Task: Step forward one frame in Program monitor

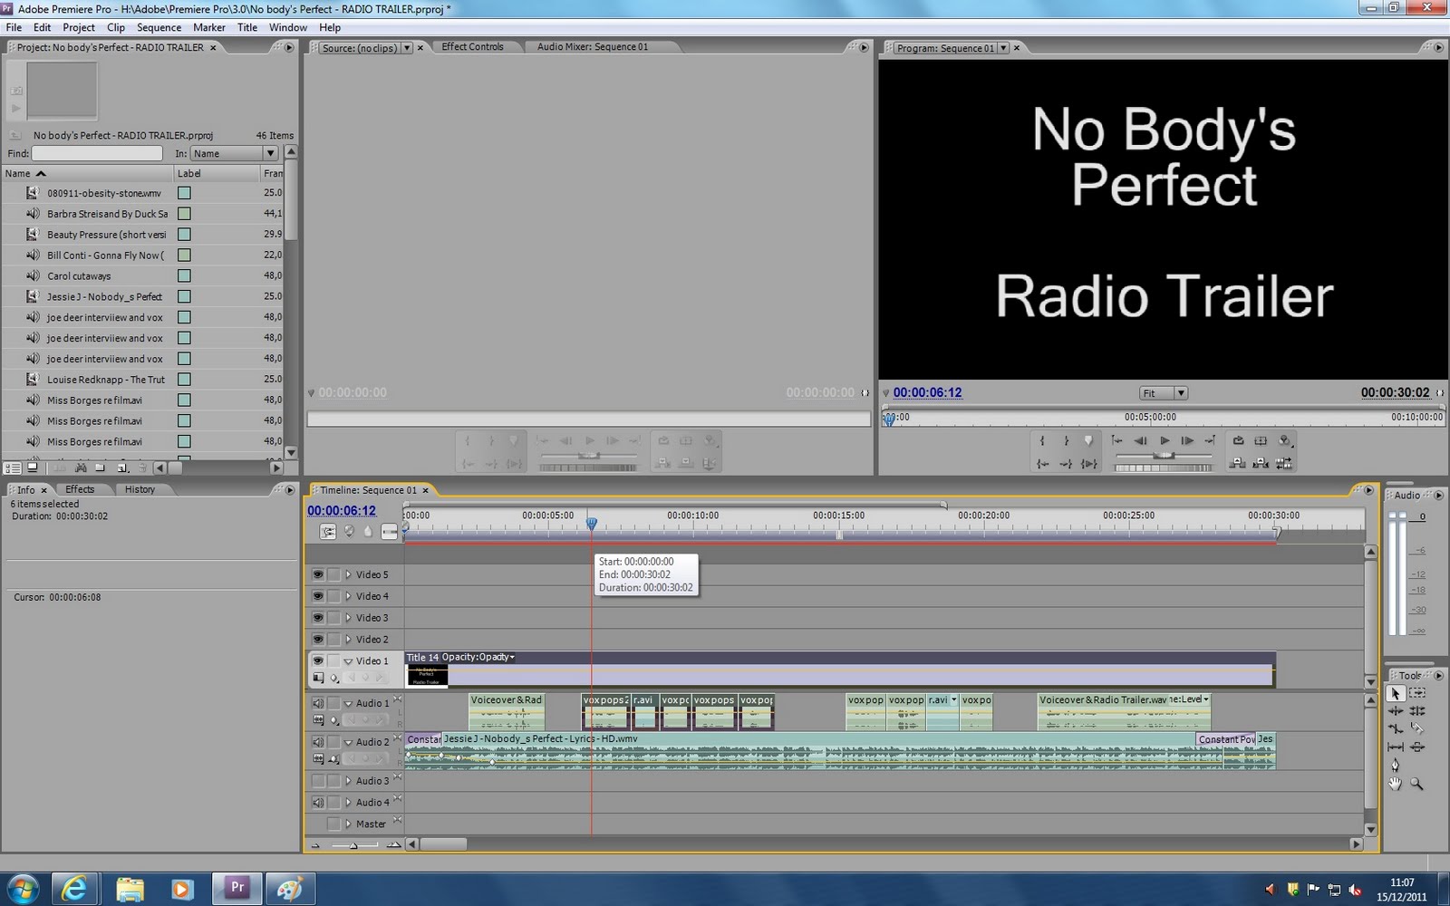Action: (x=1187, y=441)
